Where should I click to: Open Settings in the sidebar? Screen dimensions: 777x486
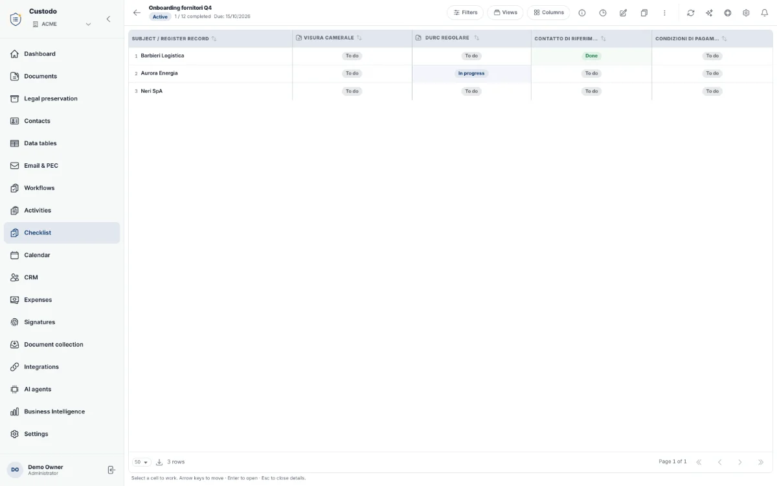coord(62,434)
